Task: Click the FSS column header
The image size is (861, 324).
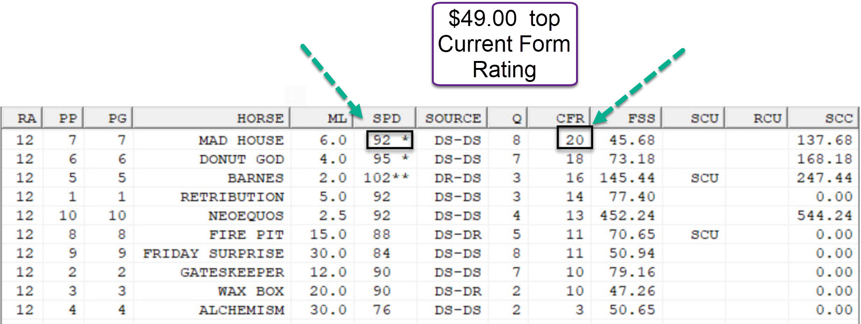Action: click(641, 118)
